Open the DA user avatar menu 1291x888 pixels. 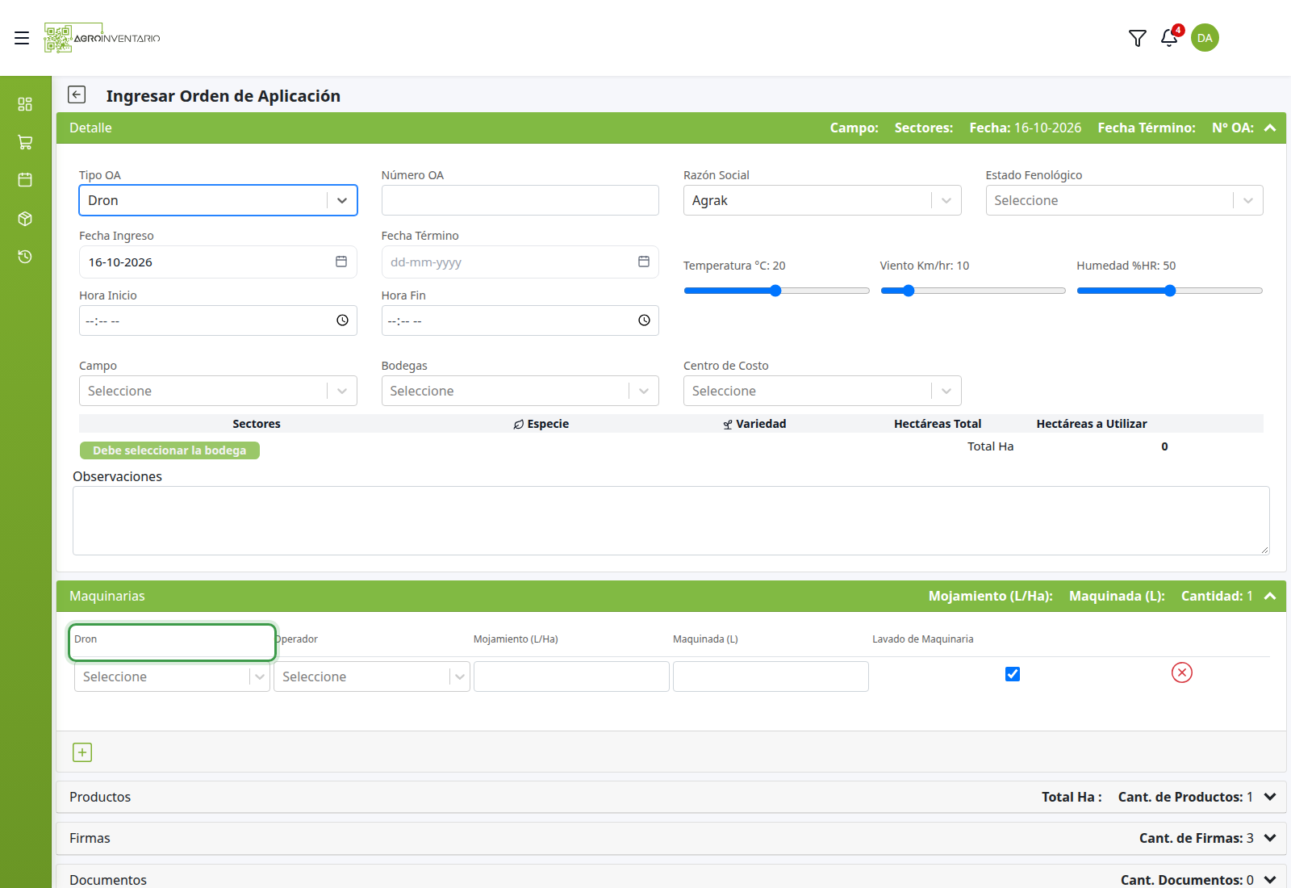[x=1205, y=38]
